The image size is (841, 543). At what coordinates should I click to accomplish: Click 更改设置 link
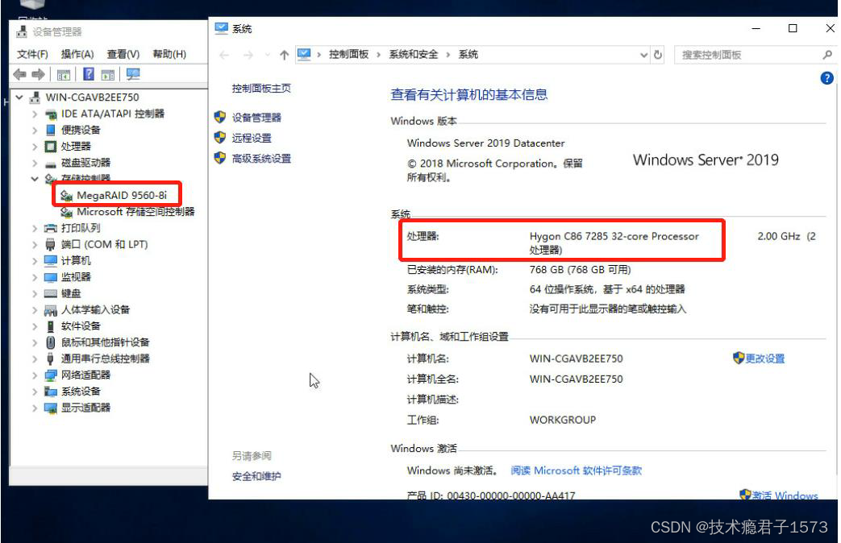tap(765, 359)
